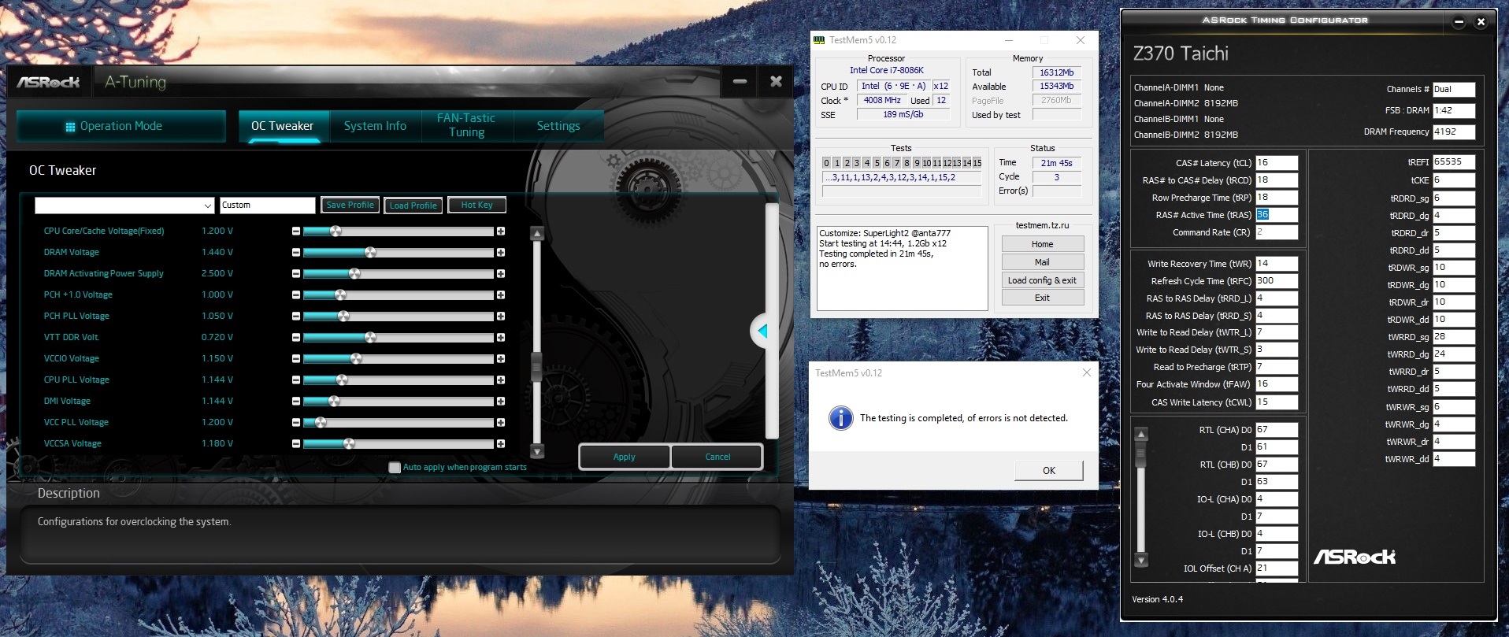
Task: Open the System Info tab
Action: point(375,126)
